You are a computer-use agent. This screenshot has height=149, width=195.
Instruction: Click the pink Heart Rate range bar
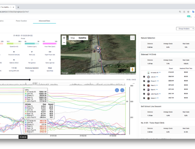point(50,44)
